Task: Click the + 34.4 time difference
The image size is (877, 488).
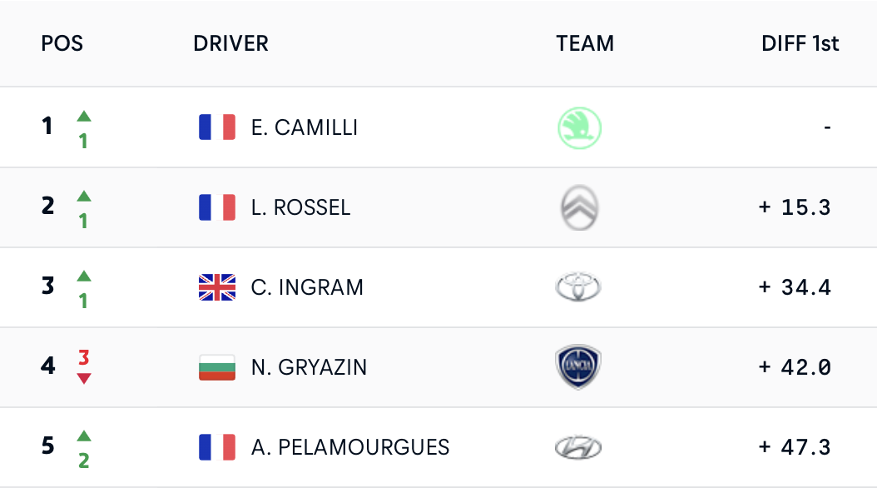Action: pyautogui.click(x=795, y=287)
